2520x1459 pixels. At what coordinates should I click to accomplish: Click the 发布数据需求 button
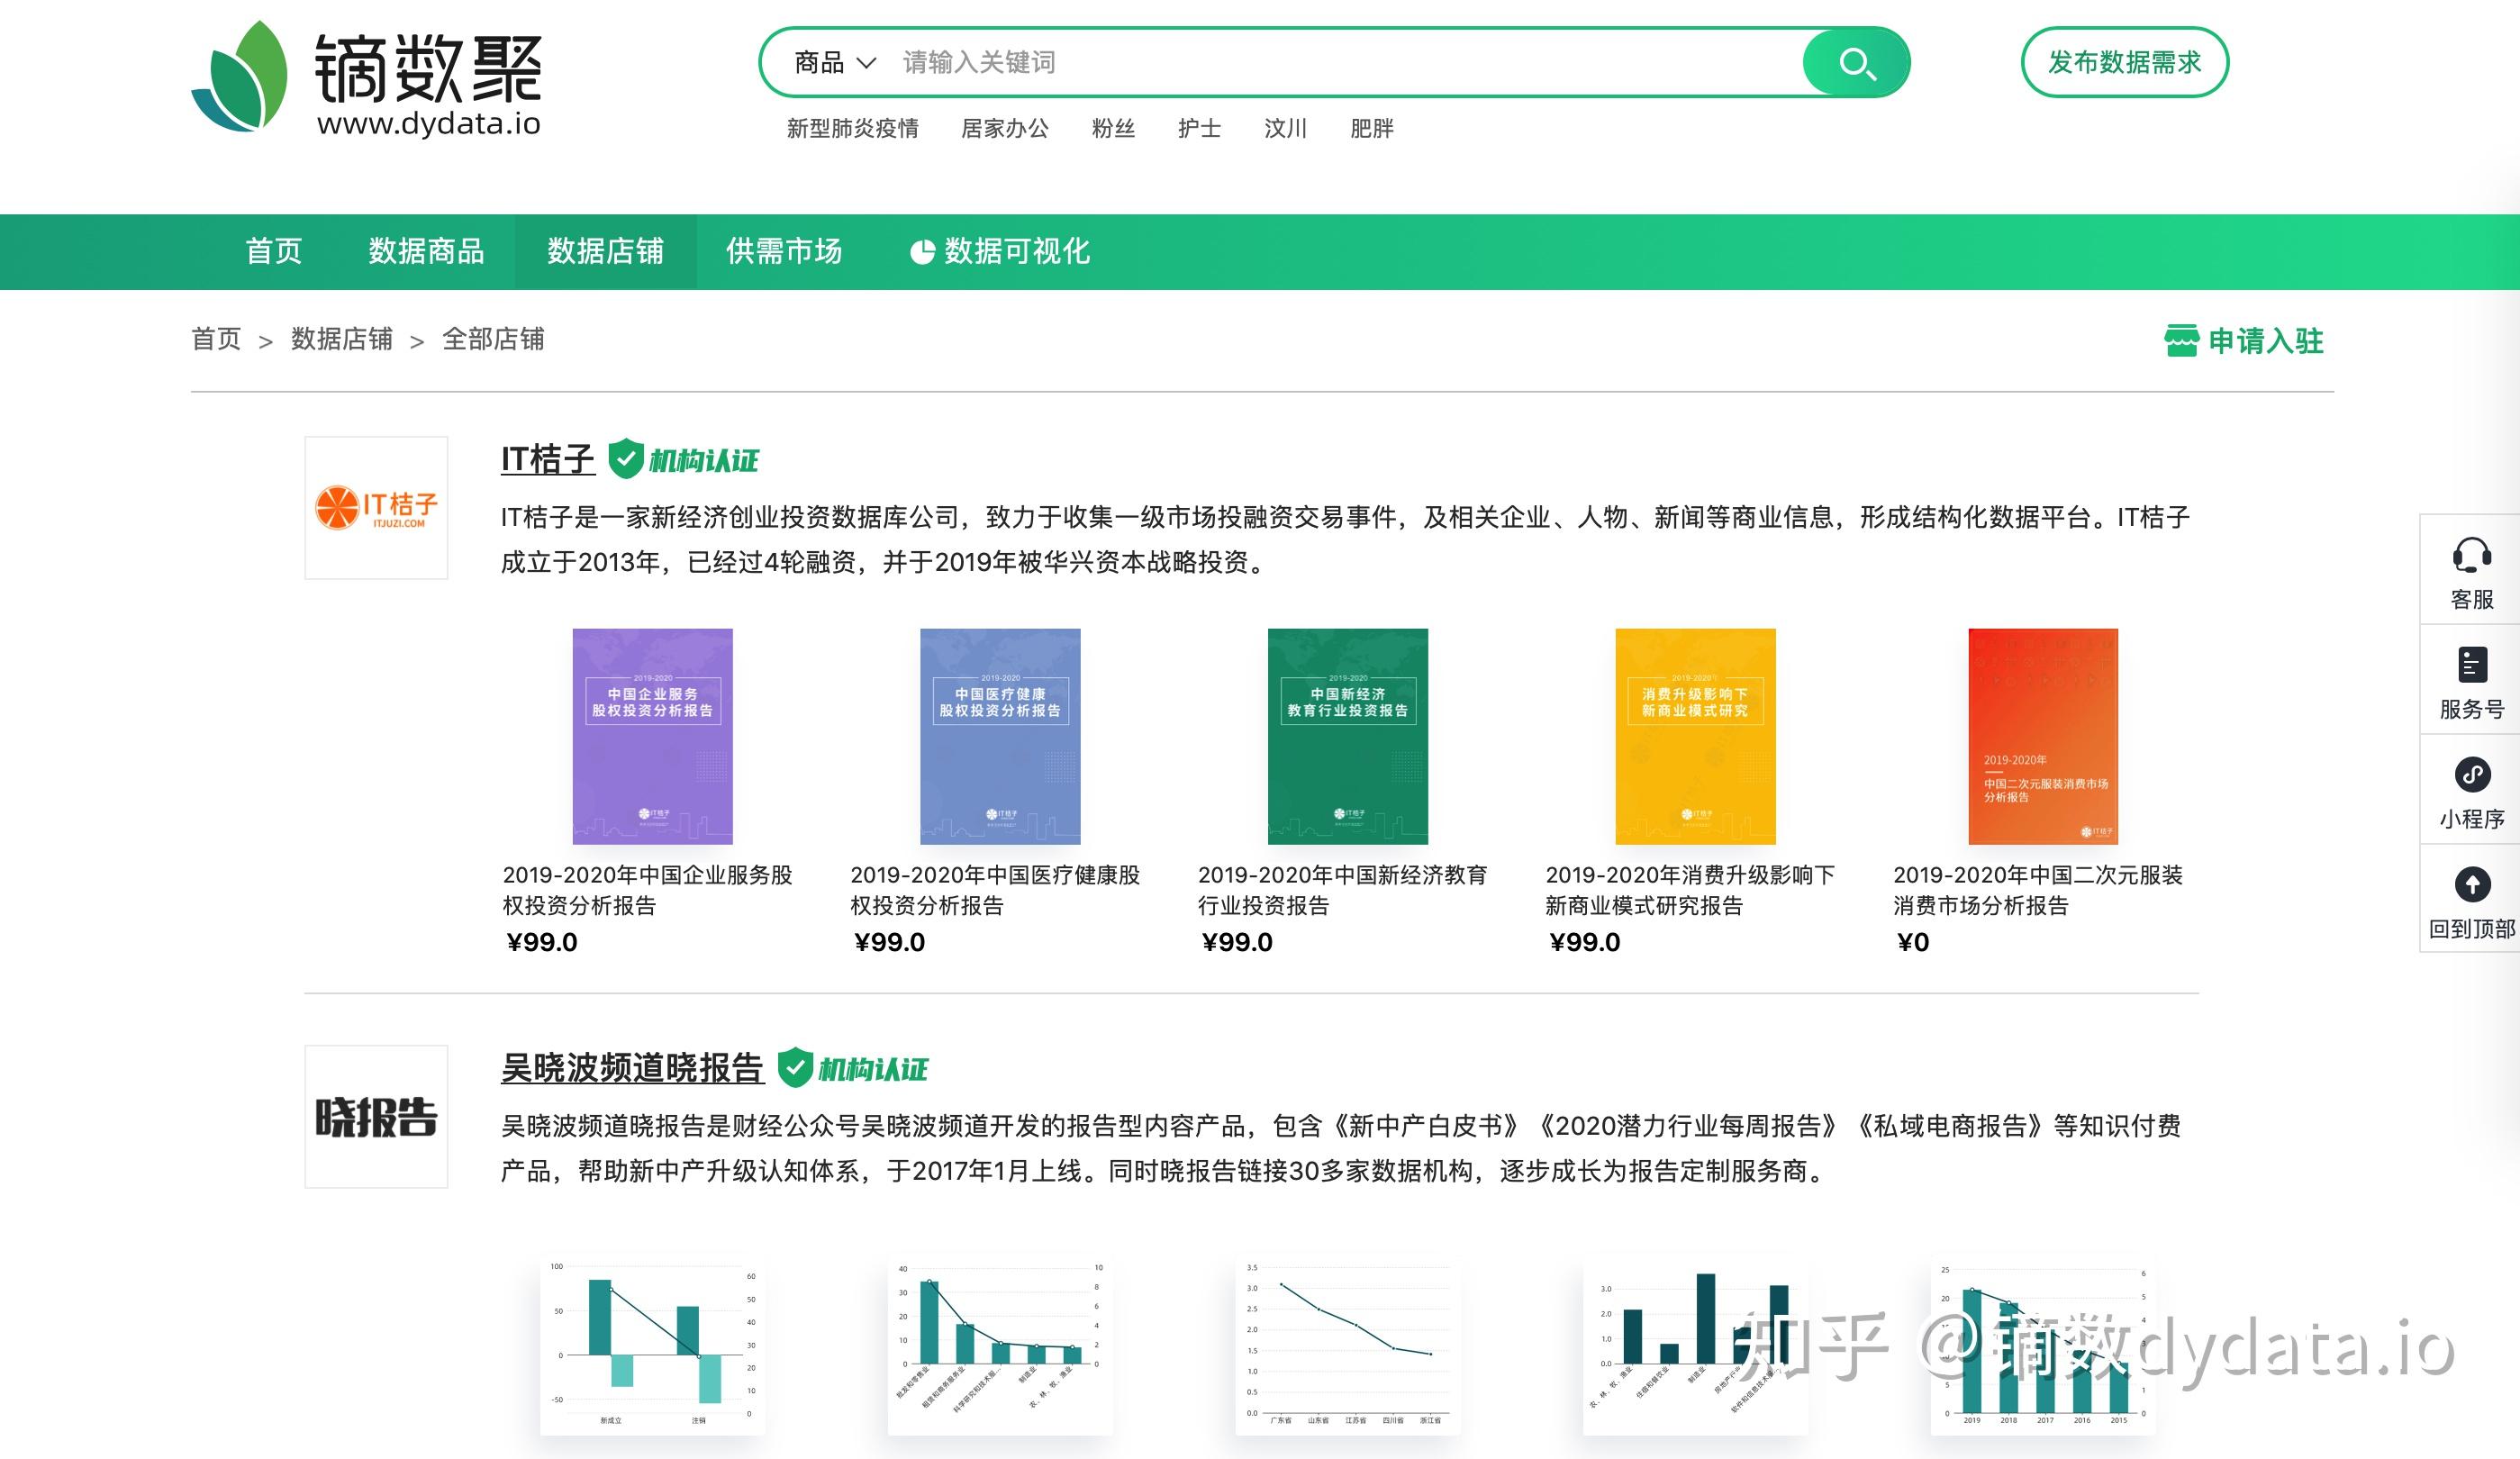(x=2125, y=62)
